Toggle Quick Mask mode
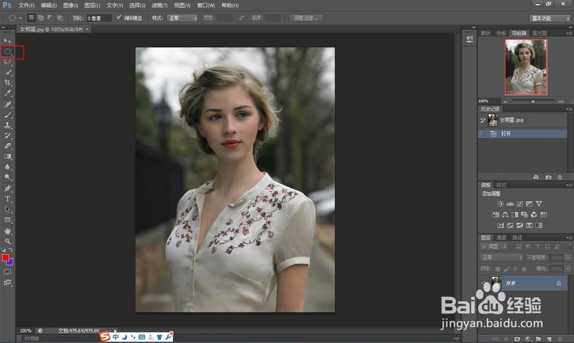This screenshot has height=343, width=574. pyautogui.click(x=7, y=272)
